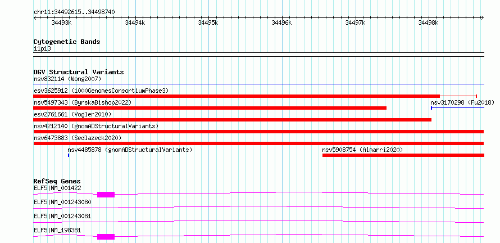Click the small blue nsv4485878 variant mark
This screenshot has width=500, height=243.
[69, 155]
